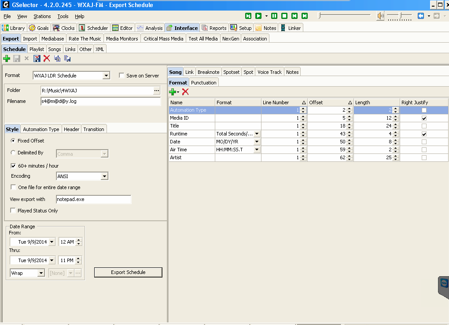
Task: Uncheck Right Justify for the Media ID row
Action: (x=424, y=118)
